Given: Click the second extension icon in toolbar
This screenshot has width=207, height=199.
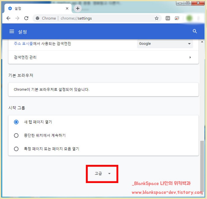Looking at the screenshot, I should click(x=177, y=18).
